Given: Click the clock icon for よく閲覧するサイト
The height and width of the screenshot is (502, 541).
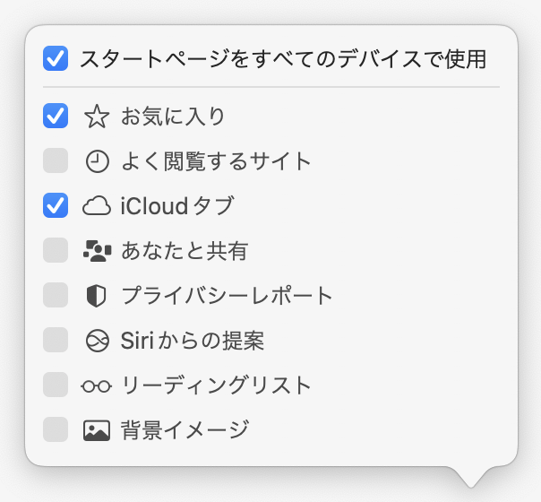Looking at the screenshot, I should pyautogui.click(x=96, y=161).
